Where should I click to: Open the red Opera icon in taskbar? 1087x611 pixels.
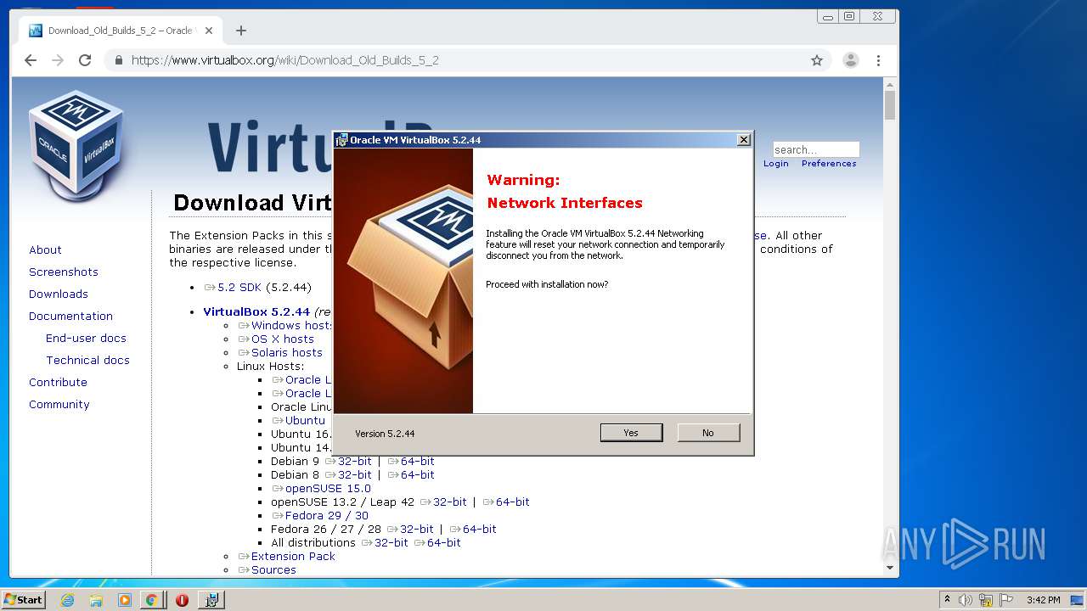182,600
